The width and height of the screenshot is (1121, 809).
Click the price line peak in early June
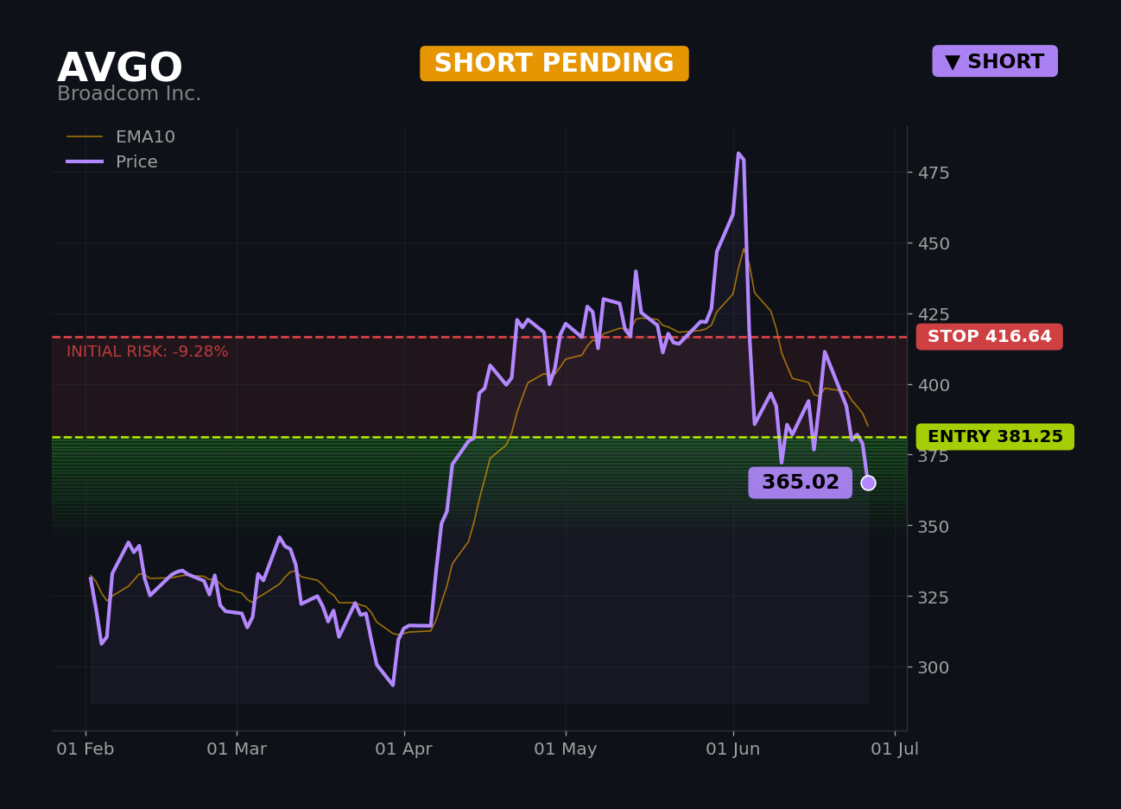point(738,154)
